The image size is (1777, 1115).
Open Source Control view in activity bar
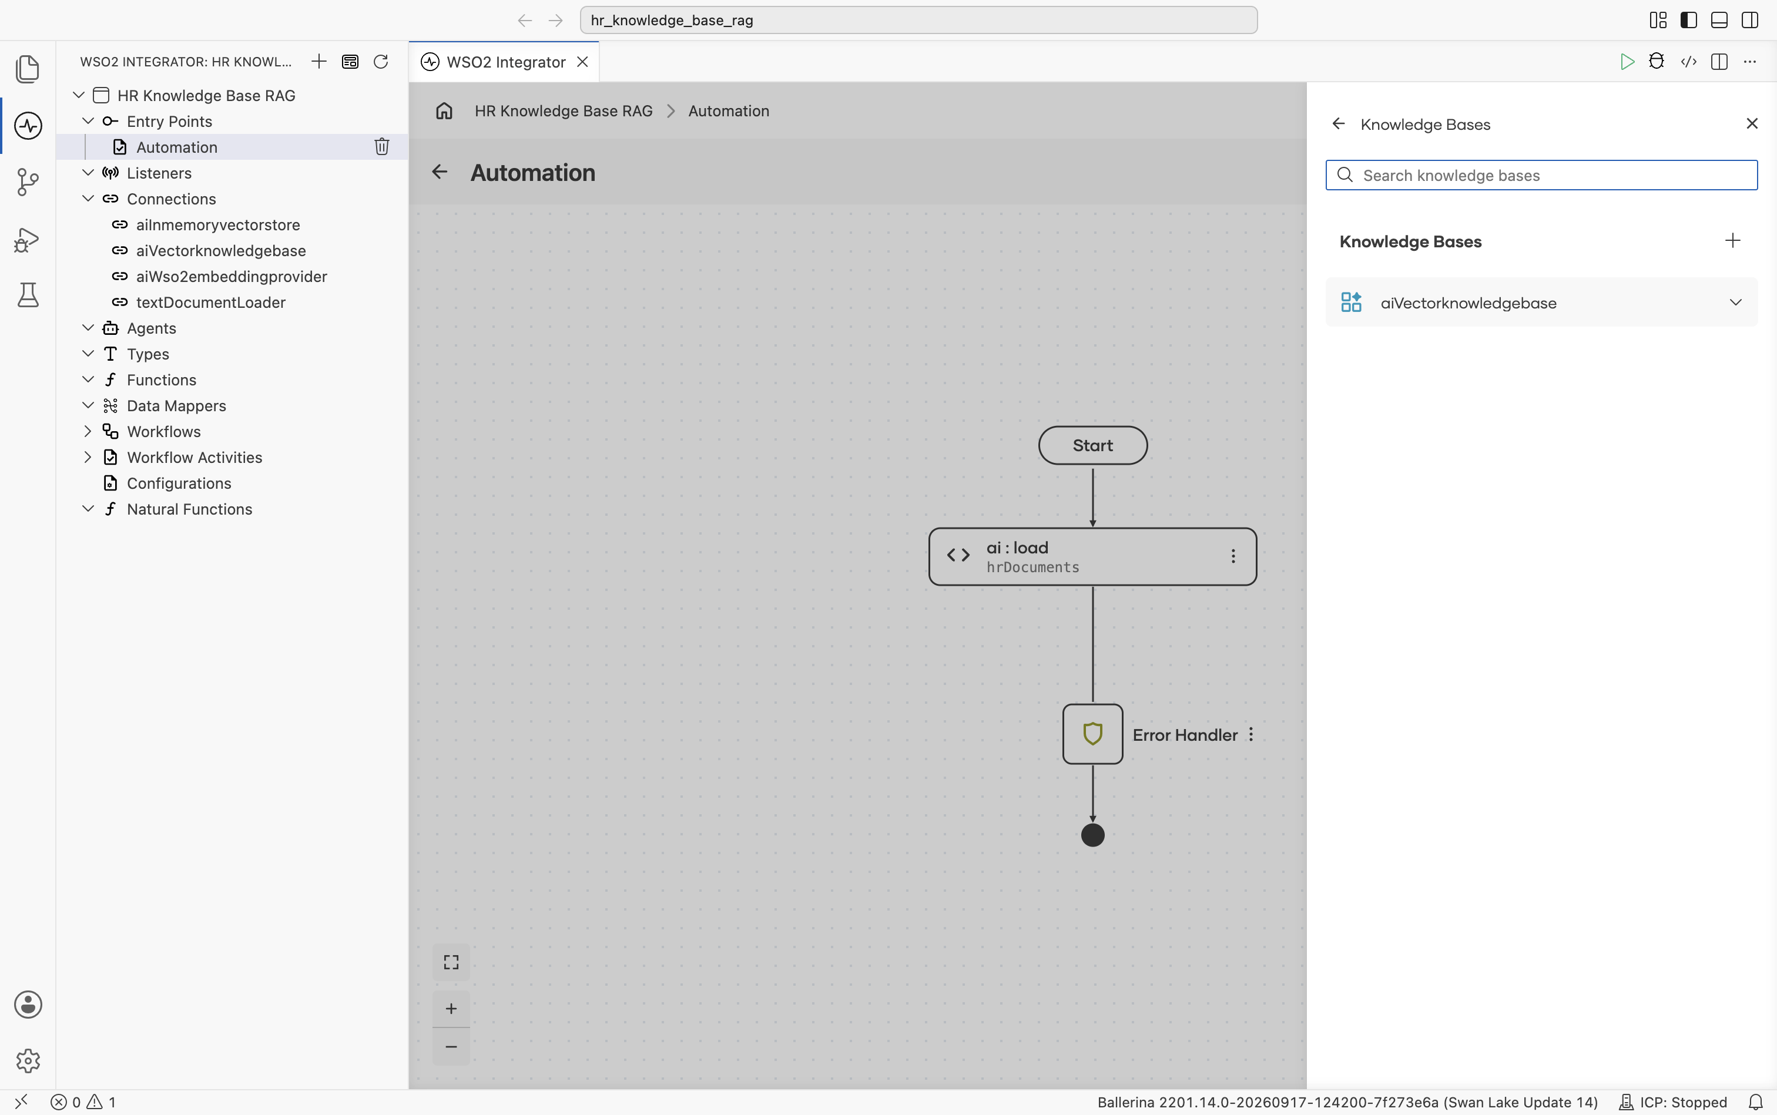[x=28, y=182]
